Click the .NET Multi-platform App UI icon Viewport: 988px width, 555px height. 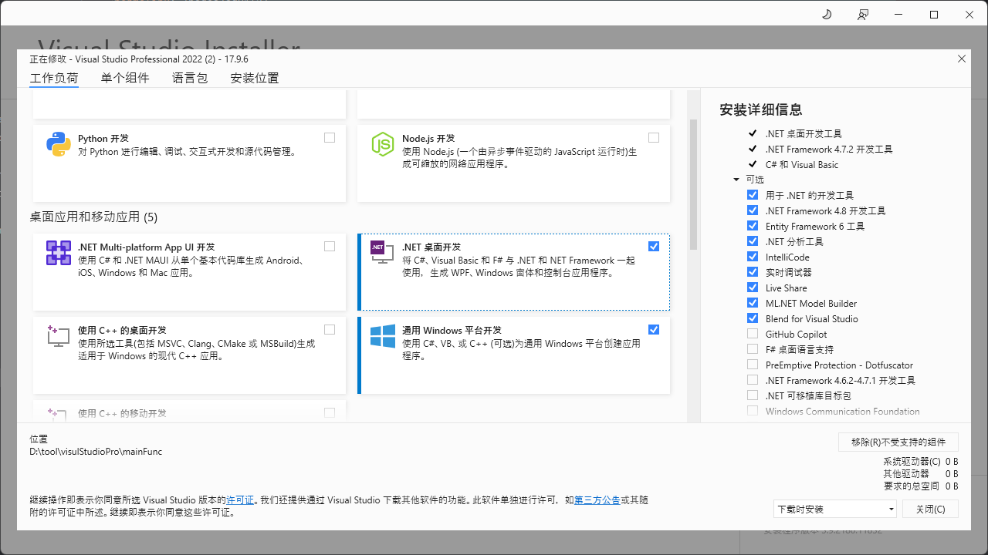[x=59, y=253]
